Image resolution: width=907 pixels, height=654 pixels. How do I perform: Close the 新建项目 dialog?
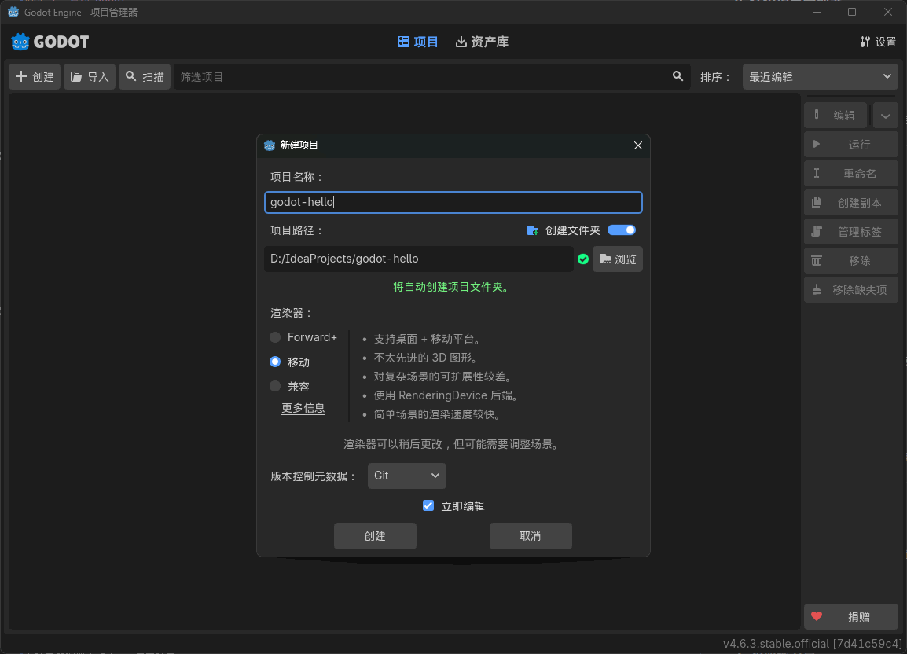pyautogui.click(x=638, y=145)
